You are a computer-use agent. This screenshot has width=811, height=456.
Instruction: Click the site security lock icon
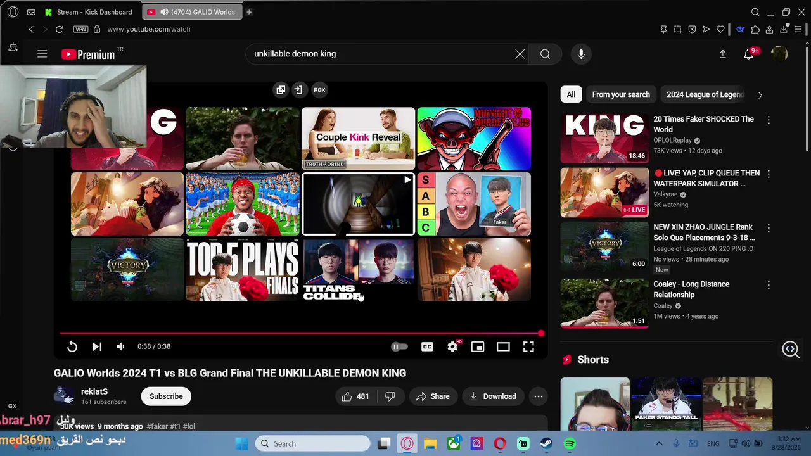tap(97, 29)
